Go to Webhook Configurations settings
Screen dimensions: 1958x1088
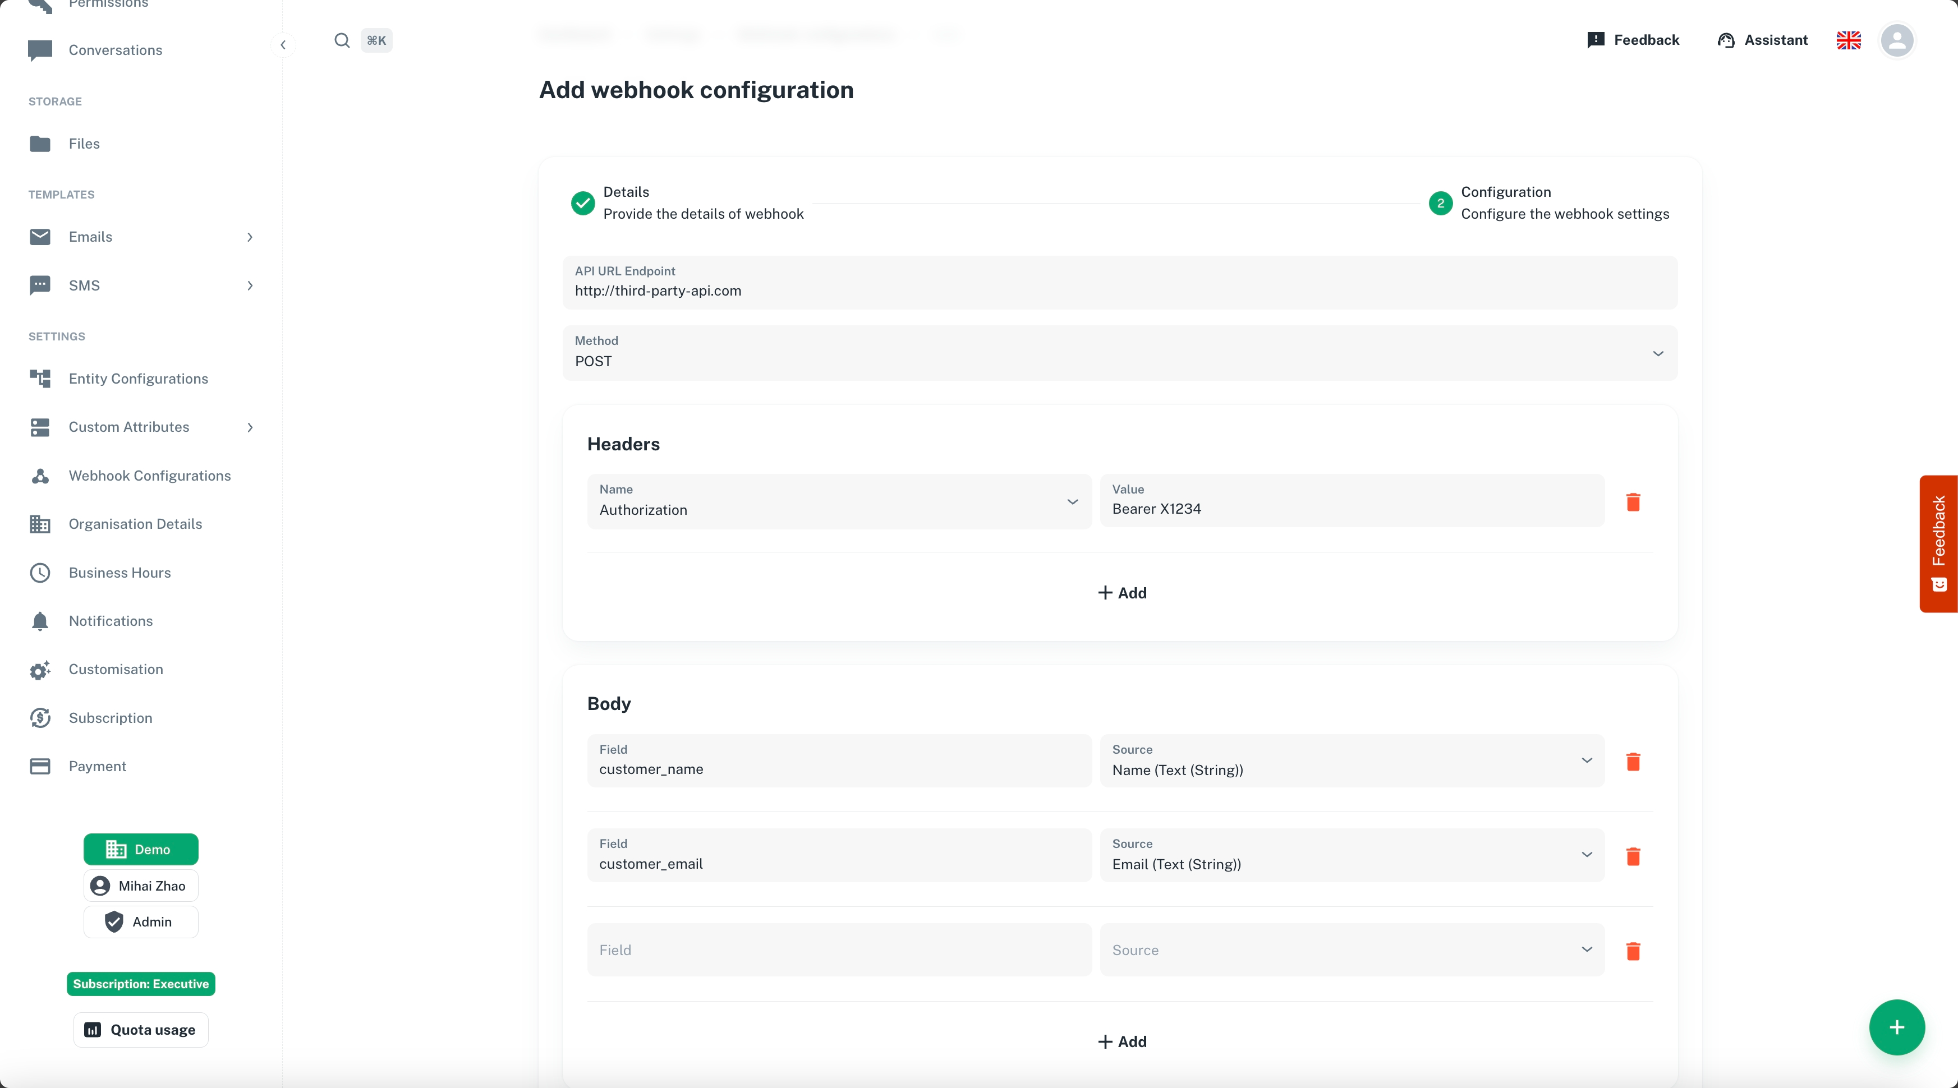point(150,476)
